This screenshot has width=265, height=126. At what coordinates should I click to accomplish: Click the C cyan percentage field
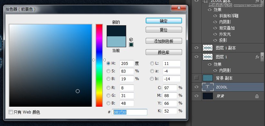pyautogui.click(x=170, y=88)
